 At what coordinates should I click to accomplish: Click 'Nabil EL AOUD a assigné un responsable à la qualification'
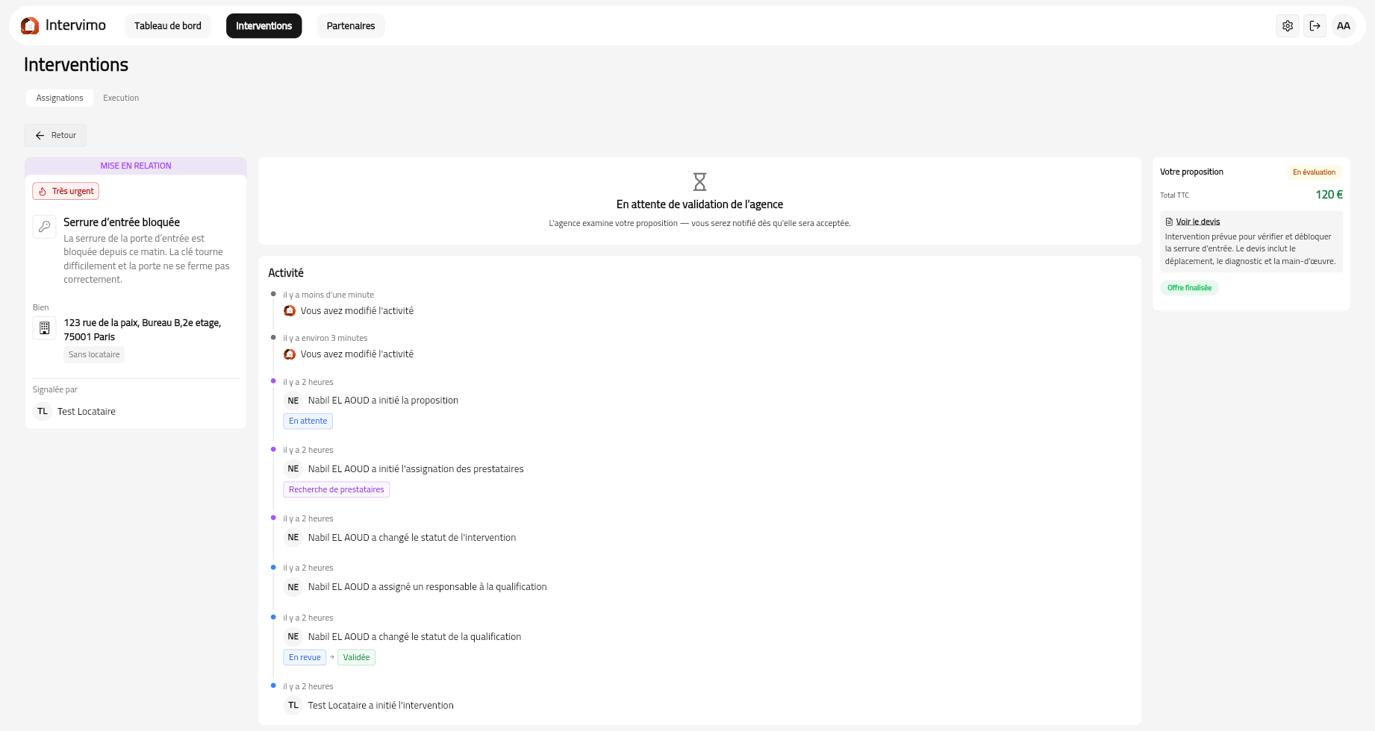[x=427, y=587]
